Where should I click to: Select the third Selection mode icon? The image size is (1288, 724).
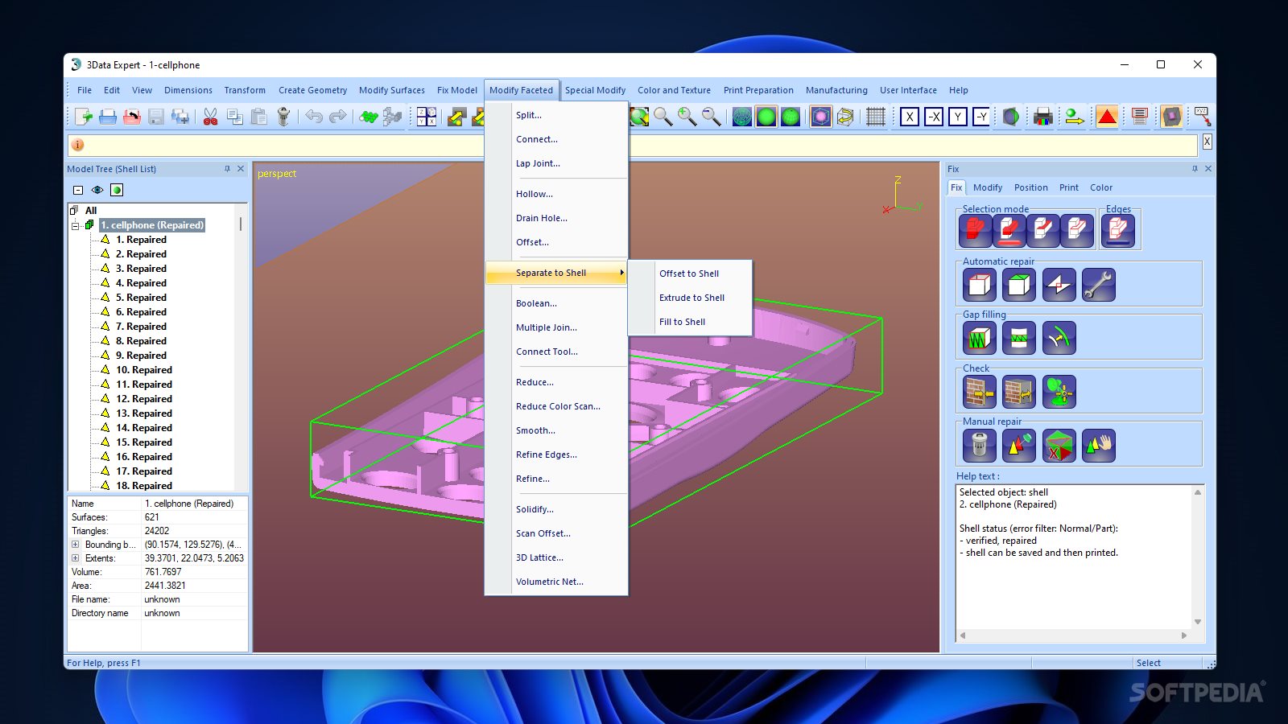coord(1042,231)
